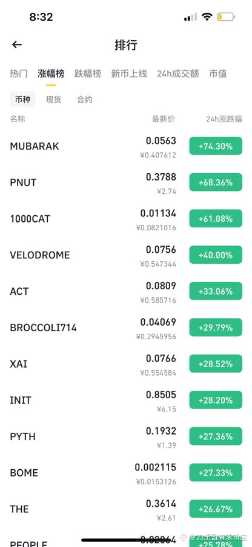Screen dimensions: 252x547
Task: Select the 新币上线 tab
Action: pos(129,74)
